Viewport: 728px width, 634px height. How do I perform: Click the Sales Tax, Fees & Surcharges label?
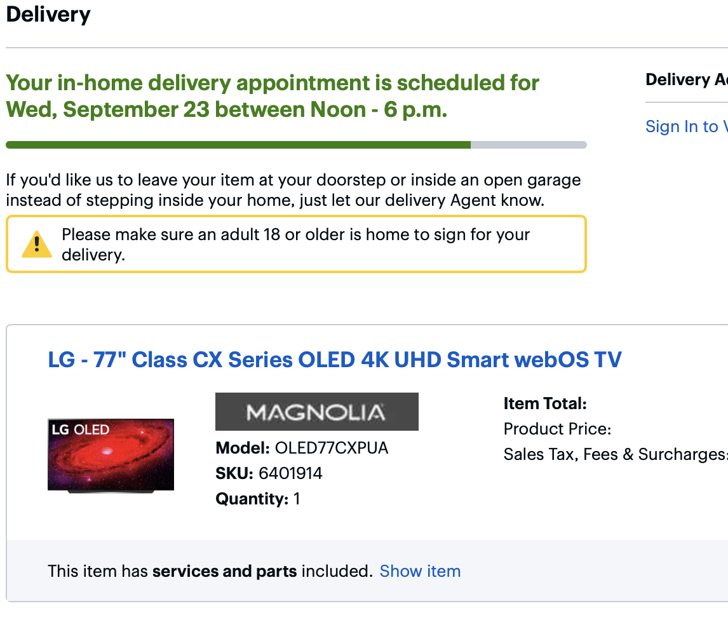(x=614, y=454)
